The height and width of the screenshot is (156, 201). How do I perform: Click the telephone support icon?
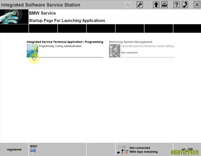pyautogui.click(x=185, y=5)
